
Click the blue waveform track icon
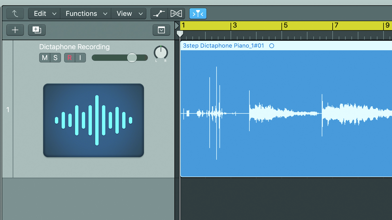pyautogui.click(x=94, y=120)
